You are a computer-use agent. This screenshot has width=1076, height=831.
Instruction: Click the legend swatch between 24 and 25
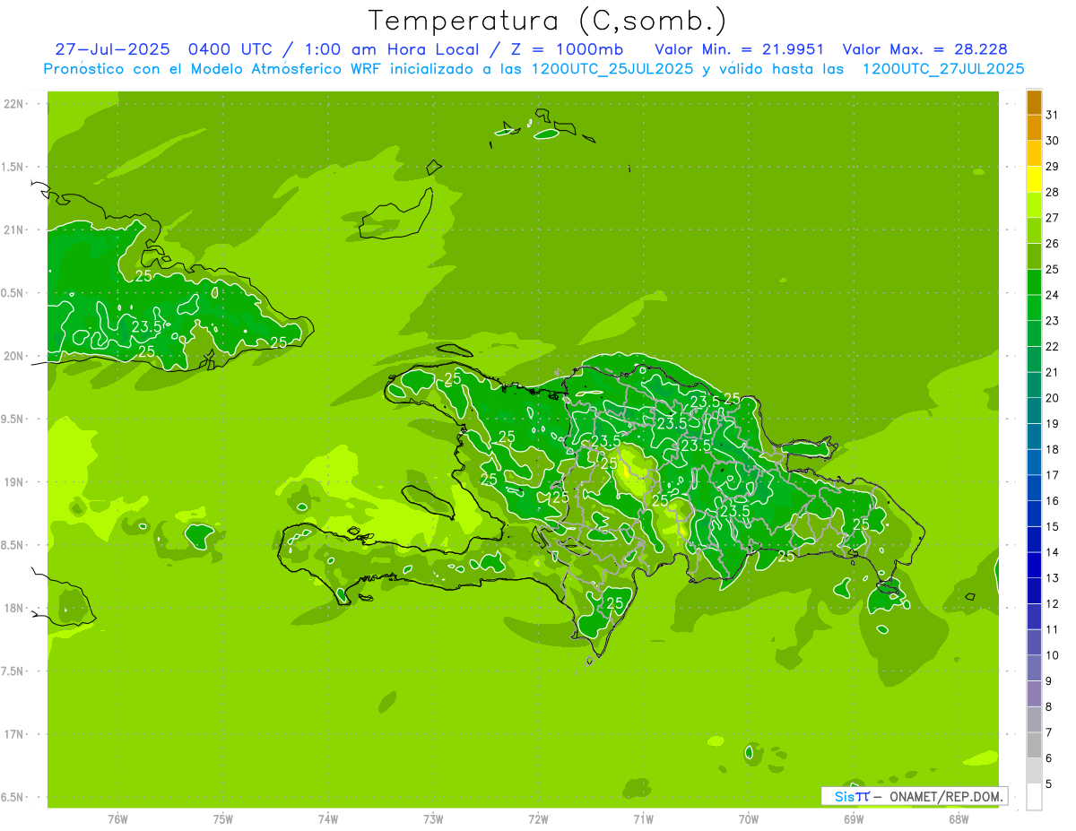1034,281
